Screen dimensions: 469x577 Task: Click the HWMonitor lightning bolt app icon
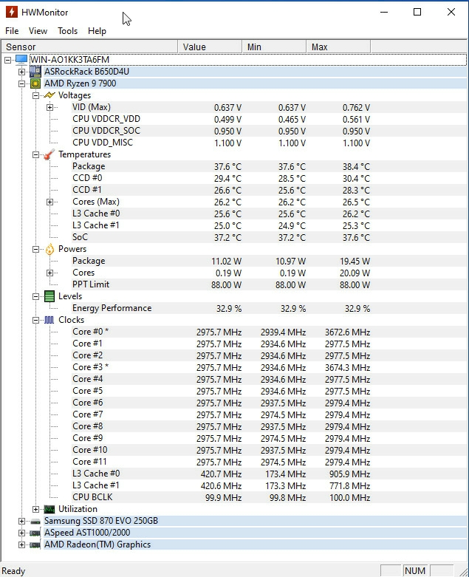tap(11, 12)
